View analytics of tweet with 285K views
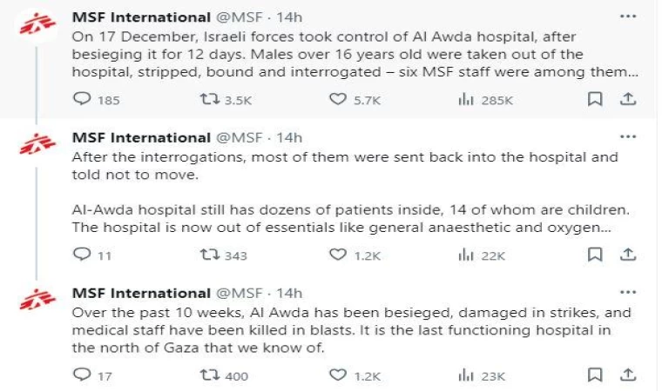Screen dimensions: 662x391 [465, 100]
